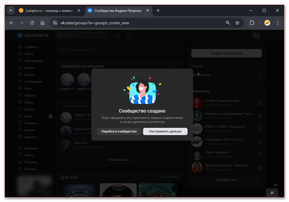Open VK chat bubble icon at bottom right
Image resolution: width=289 pixels, height=202 pixels.
272,193
